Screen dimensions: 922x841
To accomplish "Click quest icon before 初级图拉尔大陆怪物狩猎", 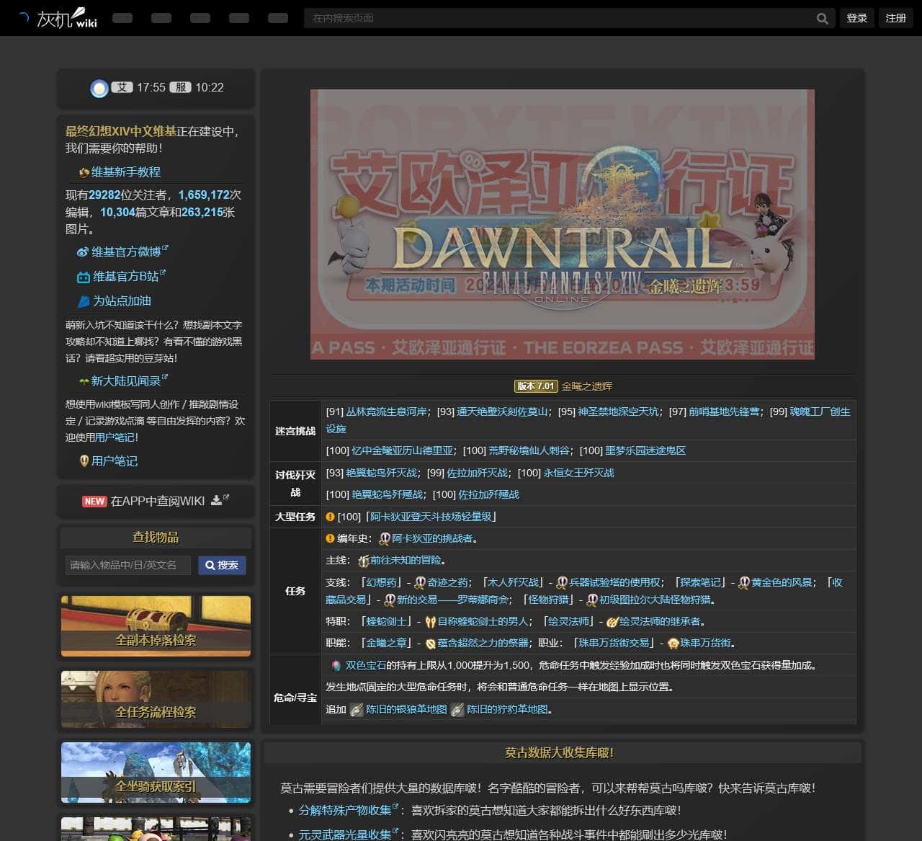I will click(592, 600).
